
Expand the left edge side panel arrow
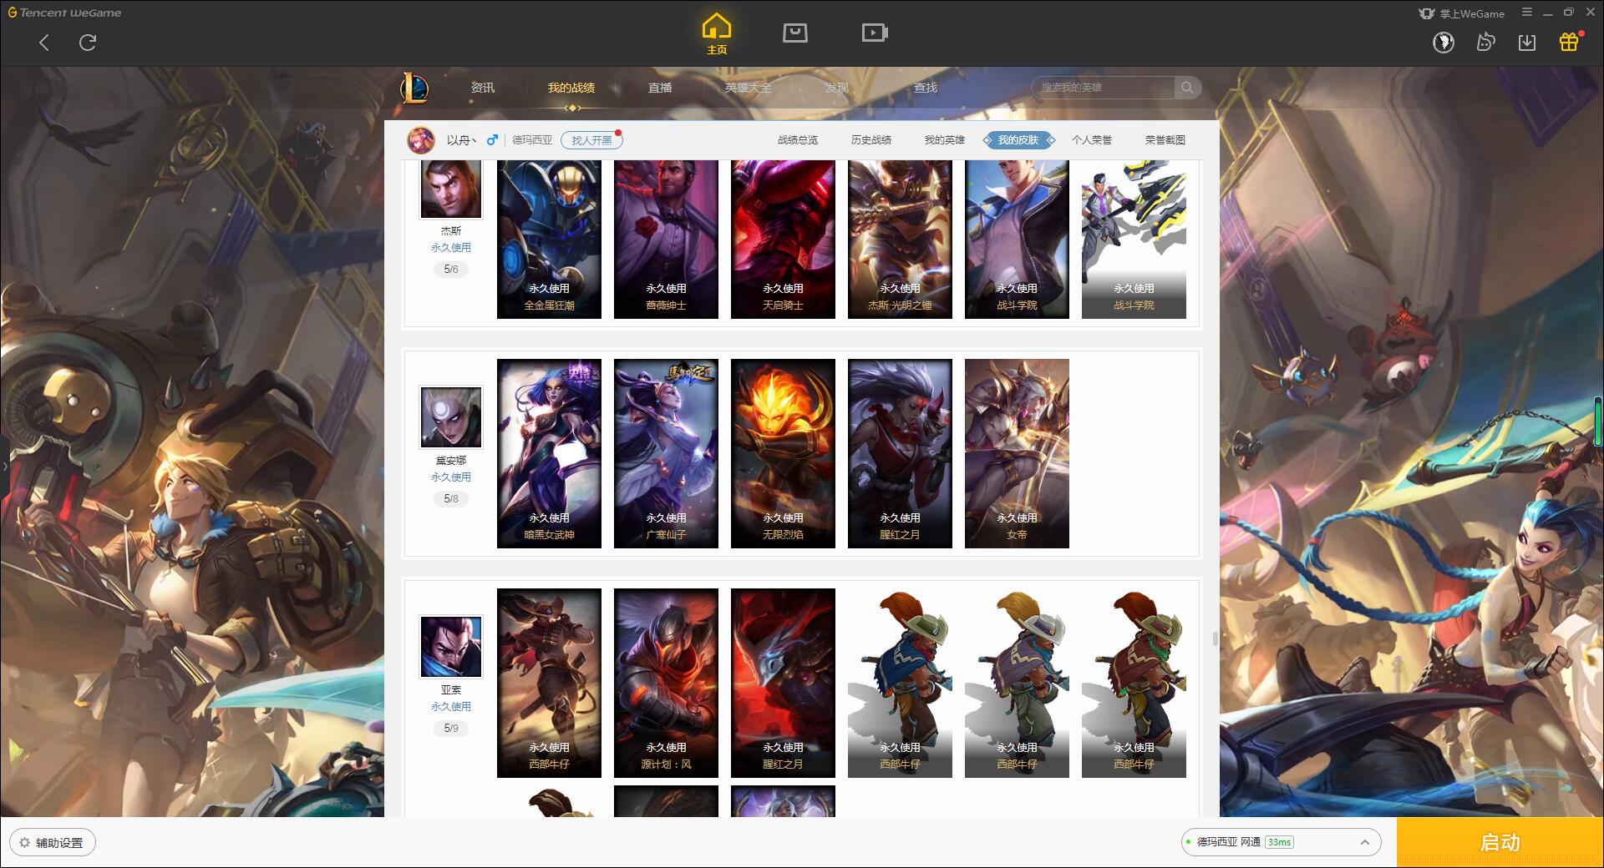4,466
